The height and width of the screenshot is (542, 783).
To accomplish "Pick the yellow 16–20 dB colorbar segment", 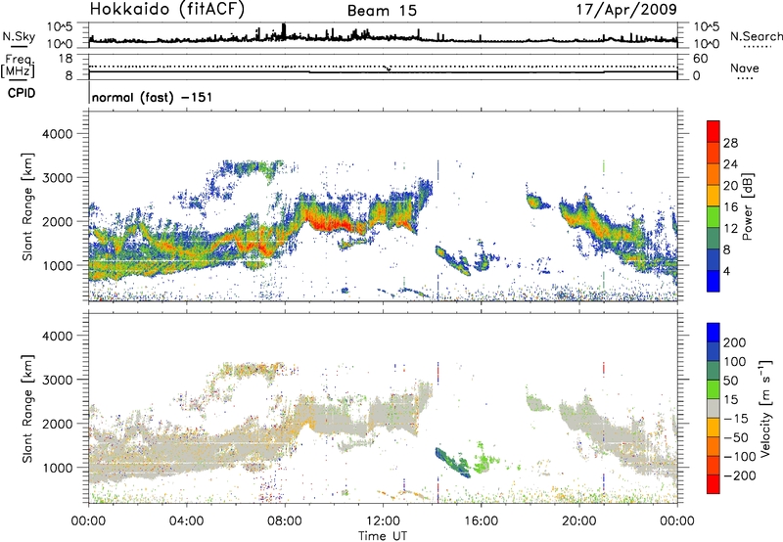I will pos(714,196).
